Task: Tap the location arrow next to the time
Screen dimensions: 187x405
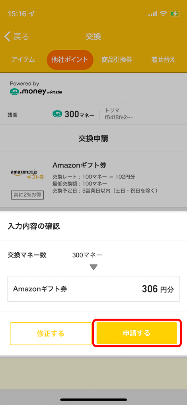Action: (x=33, y=14)
